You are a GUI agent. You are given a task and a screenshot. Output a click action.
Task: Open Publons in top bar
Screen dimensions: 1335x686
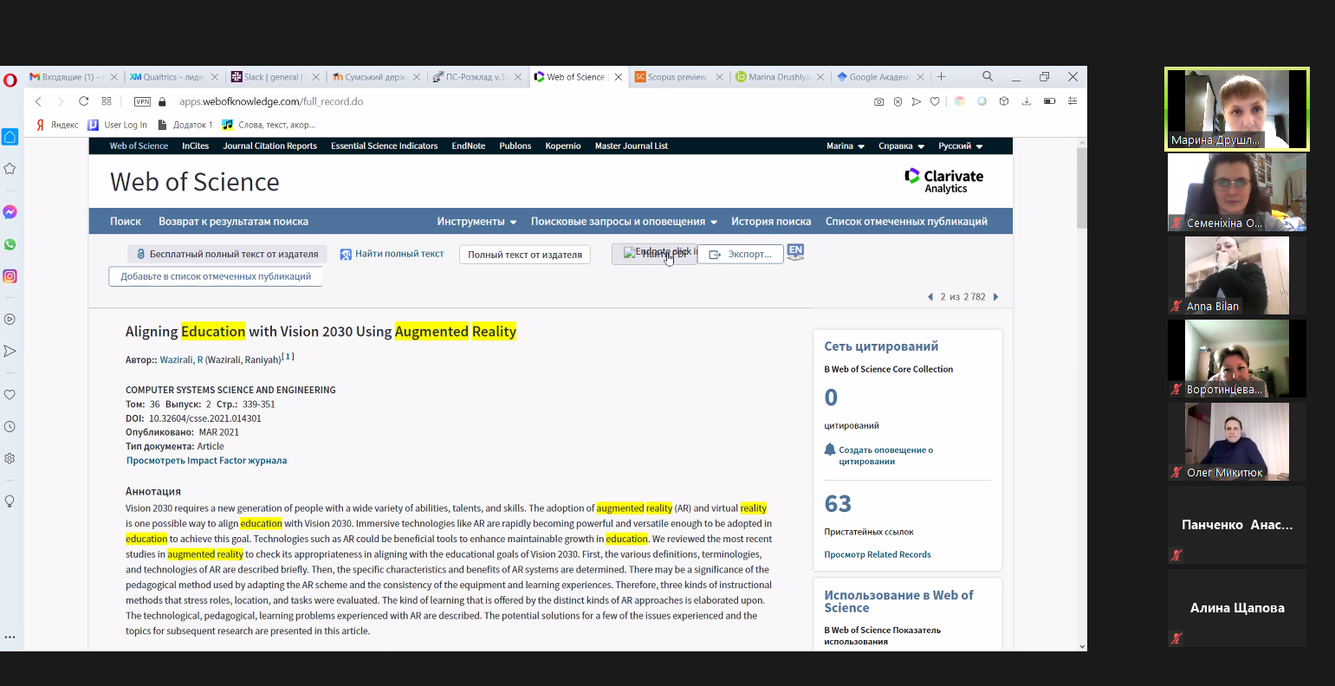tap(515, 146)
